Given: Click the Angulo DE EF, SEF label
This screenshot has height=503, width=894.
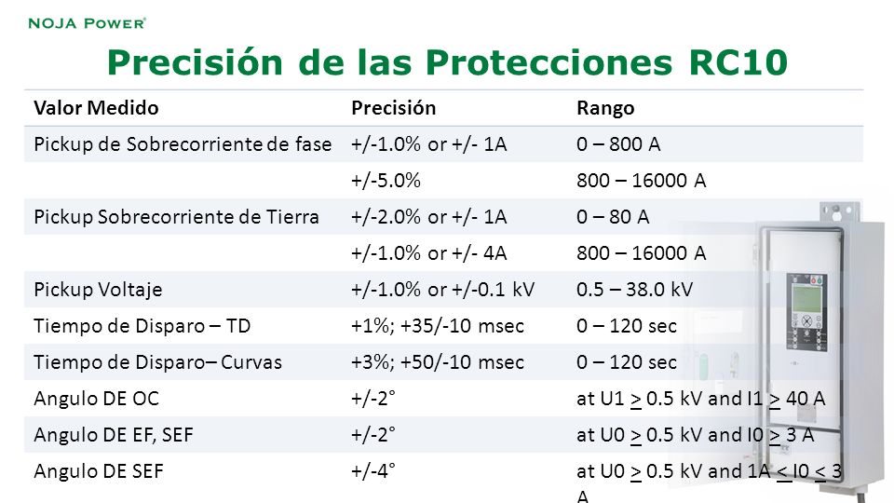Looking at the screenshot, I should pyautogui.click(x=114, y=435).
